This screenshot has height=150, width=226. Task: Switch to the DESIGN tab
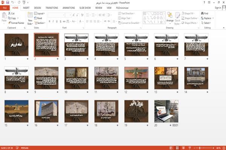click(37, 8)
